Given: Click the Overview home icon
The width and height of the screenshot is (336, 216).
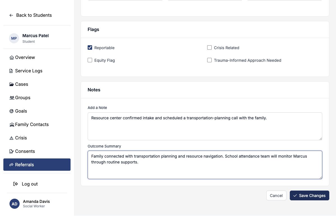Looking at the screenshot, I should 11,58.
